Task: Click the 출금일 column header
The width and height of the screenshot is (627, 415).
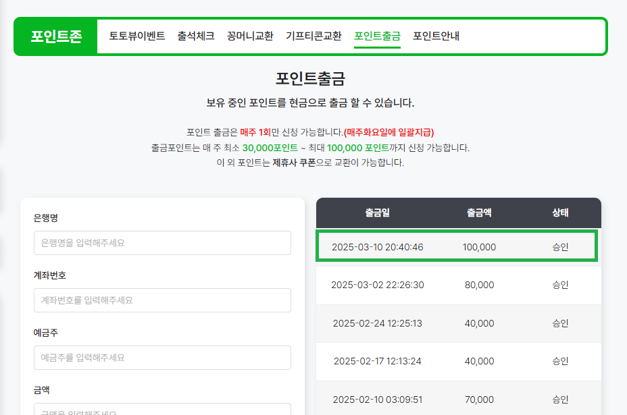Action: pyautogui.click(x=377, y=213)
